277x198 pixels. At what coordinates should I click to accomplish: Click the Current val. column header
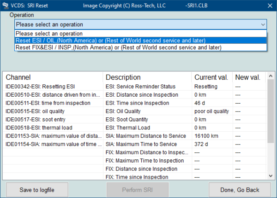pyautogui.click(x=211, y=77)
